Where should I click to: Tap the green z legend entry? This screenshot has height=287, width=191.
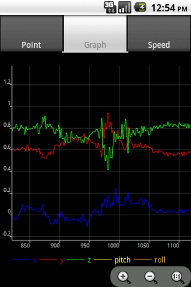pos(79,260)
